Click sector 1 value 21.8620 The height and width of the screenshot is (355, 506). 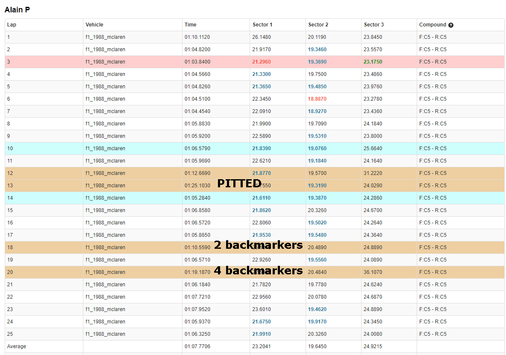pos(262,210)
